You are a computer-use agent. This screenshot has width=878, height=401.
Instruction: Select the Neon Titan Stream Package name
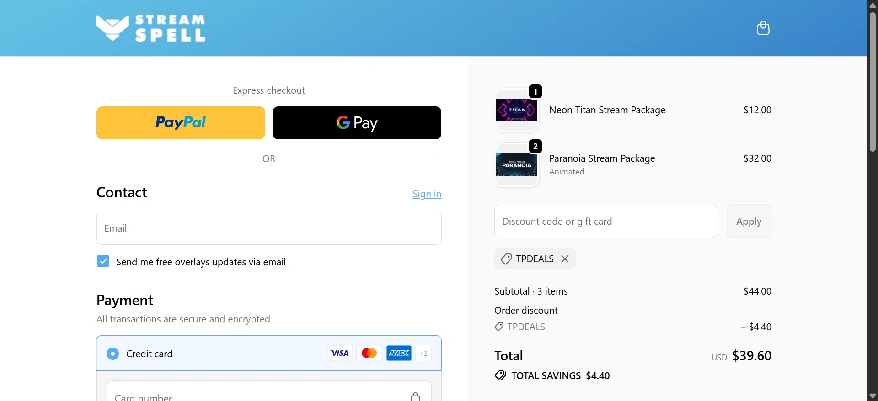point(607,110)
